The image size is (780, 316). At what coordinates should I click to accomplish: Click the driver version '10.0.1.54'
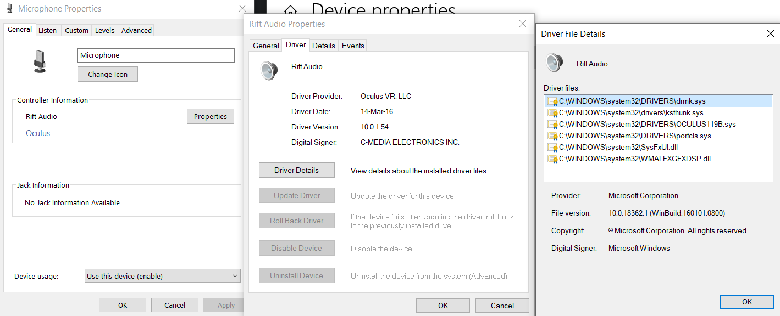tap(375, 127)
